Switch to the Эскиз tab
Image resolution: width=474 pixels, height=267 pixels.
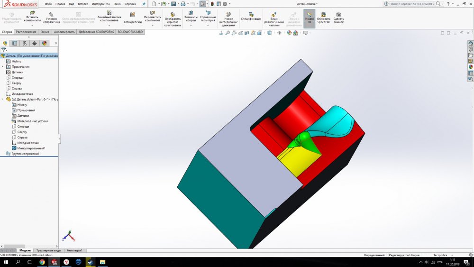coord(45,32)
